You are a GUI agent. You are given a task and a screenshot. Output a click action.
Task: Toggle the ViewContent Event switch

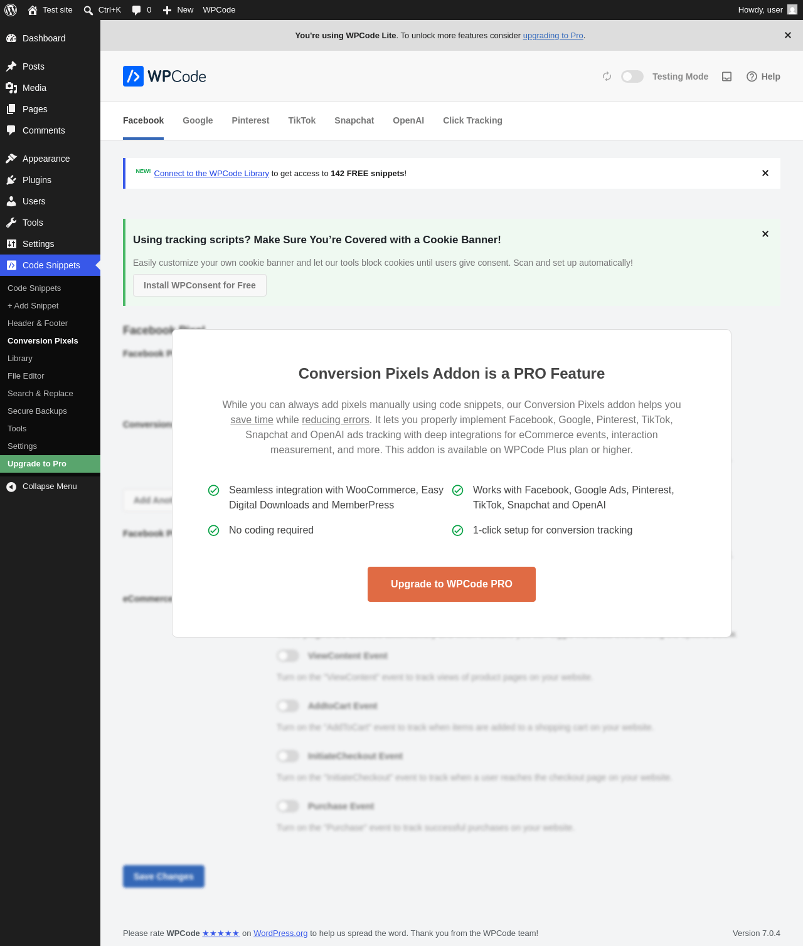click(288, 656)
